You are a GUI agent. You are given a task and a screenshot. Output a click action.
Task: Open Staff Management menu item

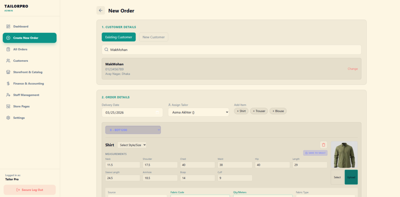pos(26,95)
